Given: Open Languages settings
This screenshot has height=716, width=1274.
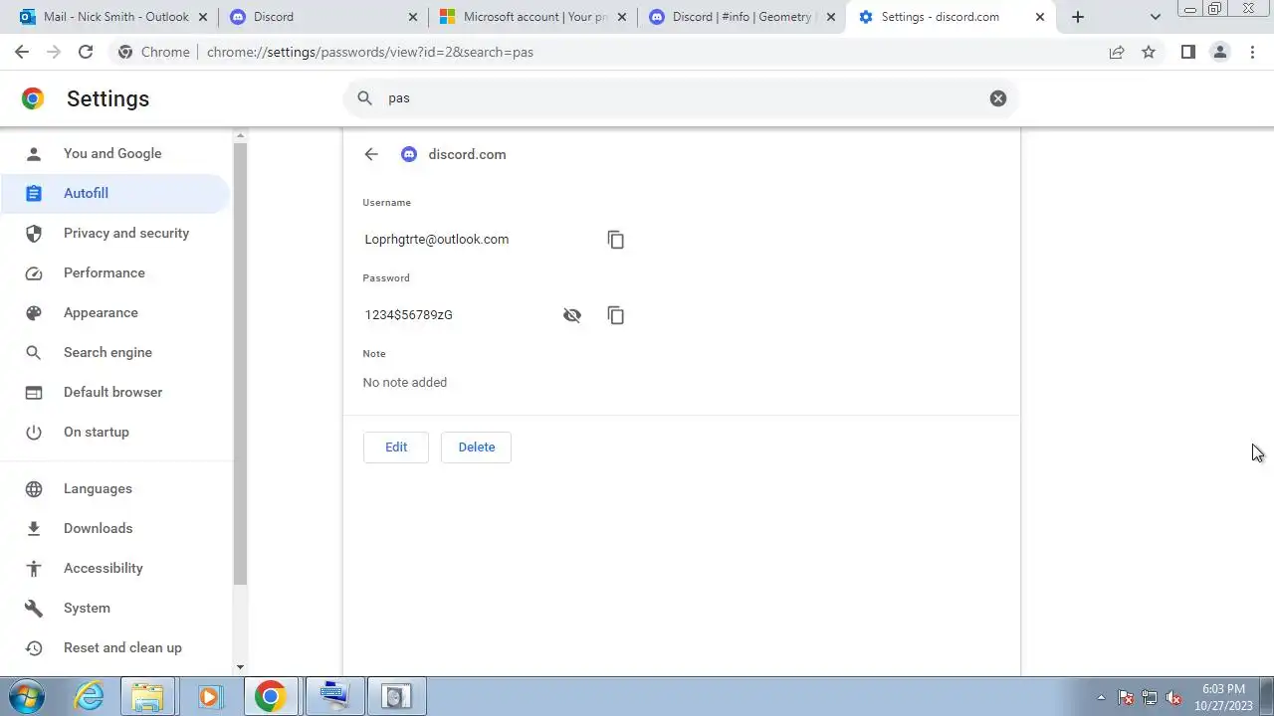Looking at the screenshot, I should pyautogui.click(x=115, y=488).
